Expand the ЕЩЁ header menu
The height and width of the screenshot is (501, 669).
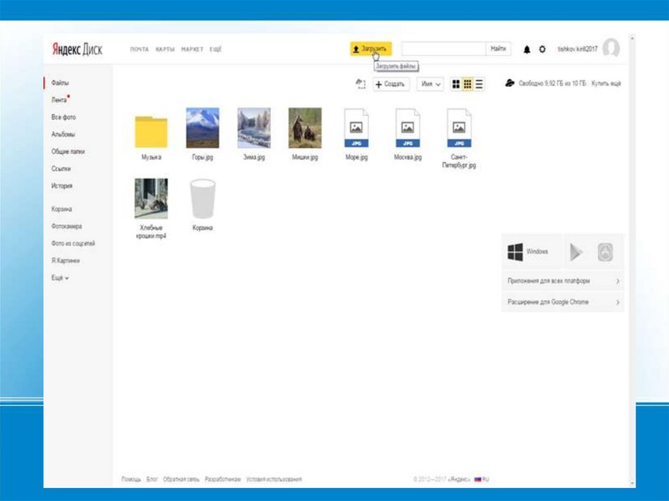(216, 50)
